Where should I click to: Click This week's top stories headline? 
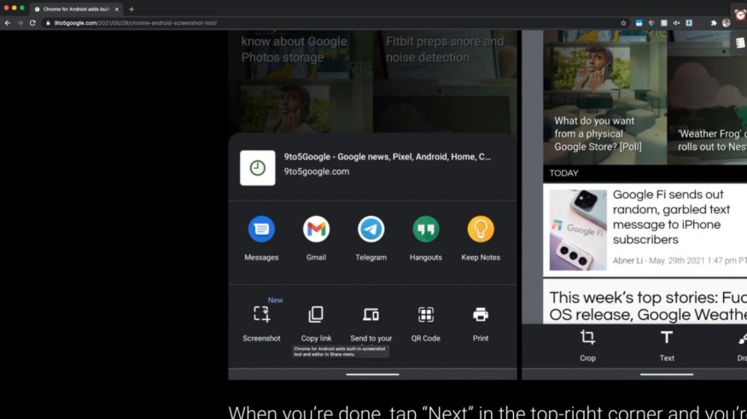[x=648, y=306]
